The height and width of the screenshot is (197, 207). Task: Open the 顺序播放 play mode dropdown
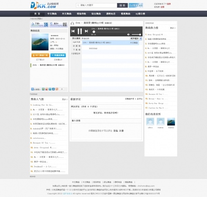pyautogui.click(x=136, y=39)
